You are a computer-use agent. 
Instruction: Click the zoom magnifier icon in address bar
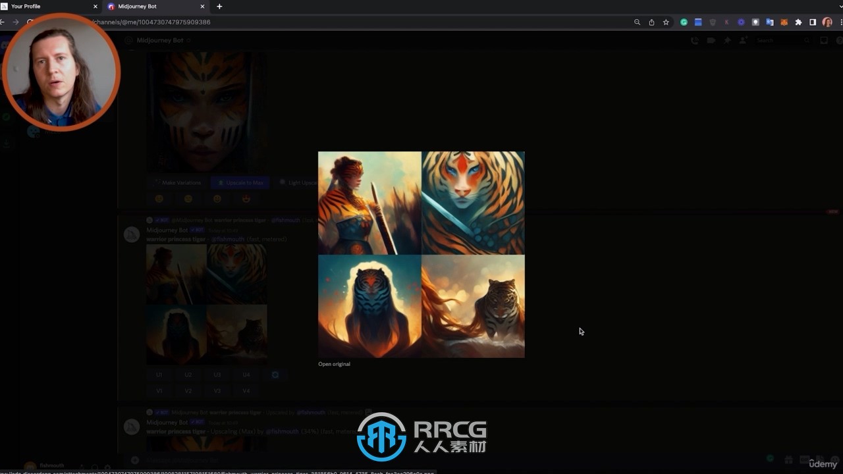[637, 22]
